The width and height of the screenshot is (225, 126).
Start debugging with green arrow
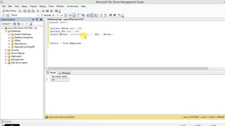click(54, 15)
